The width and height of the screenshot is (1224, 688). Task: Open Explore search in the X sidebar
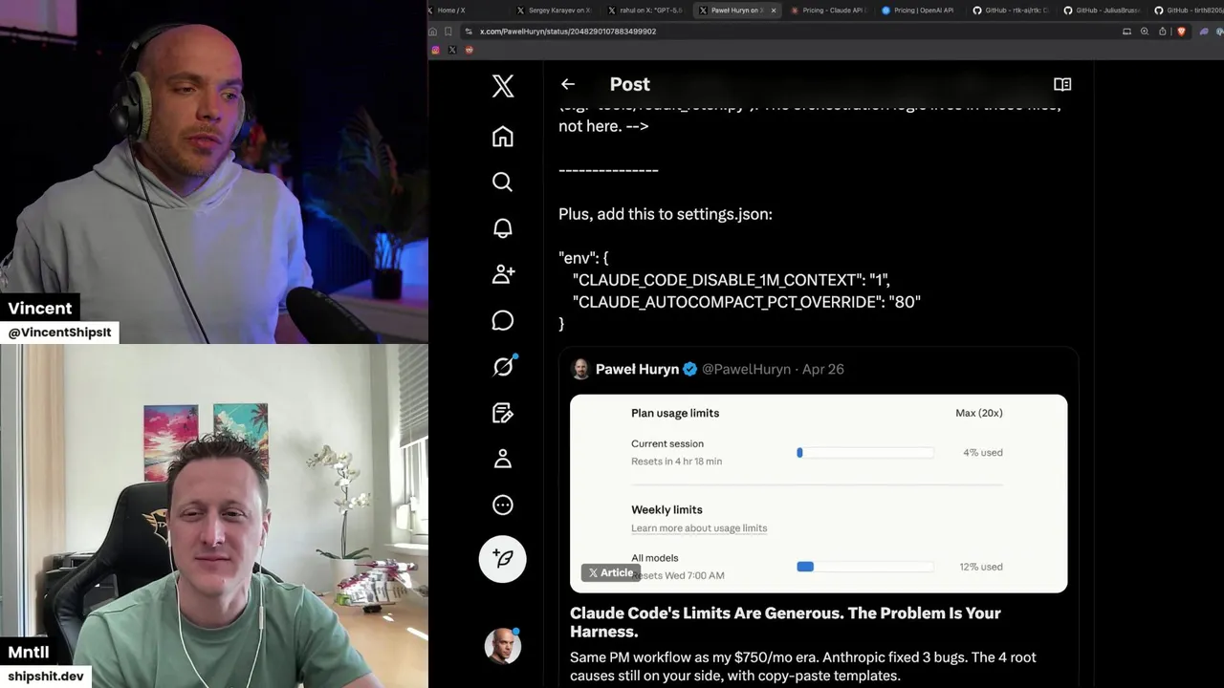point(502,183)
